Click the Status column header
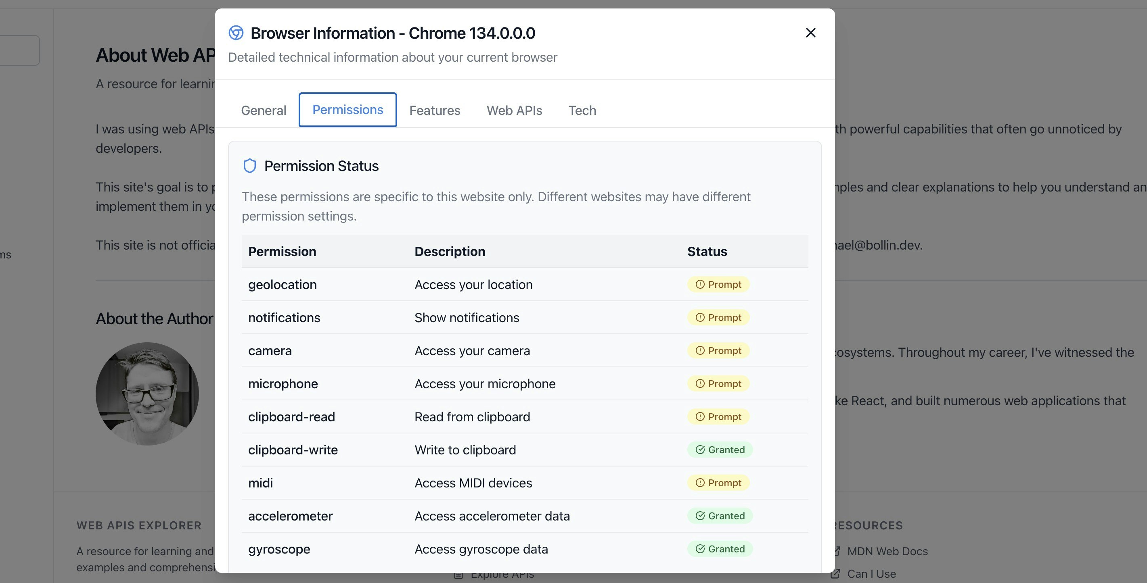The height and width of the screenshot is (583, 1147). point(707,251)
